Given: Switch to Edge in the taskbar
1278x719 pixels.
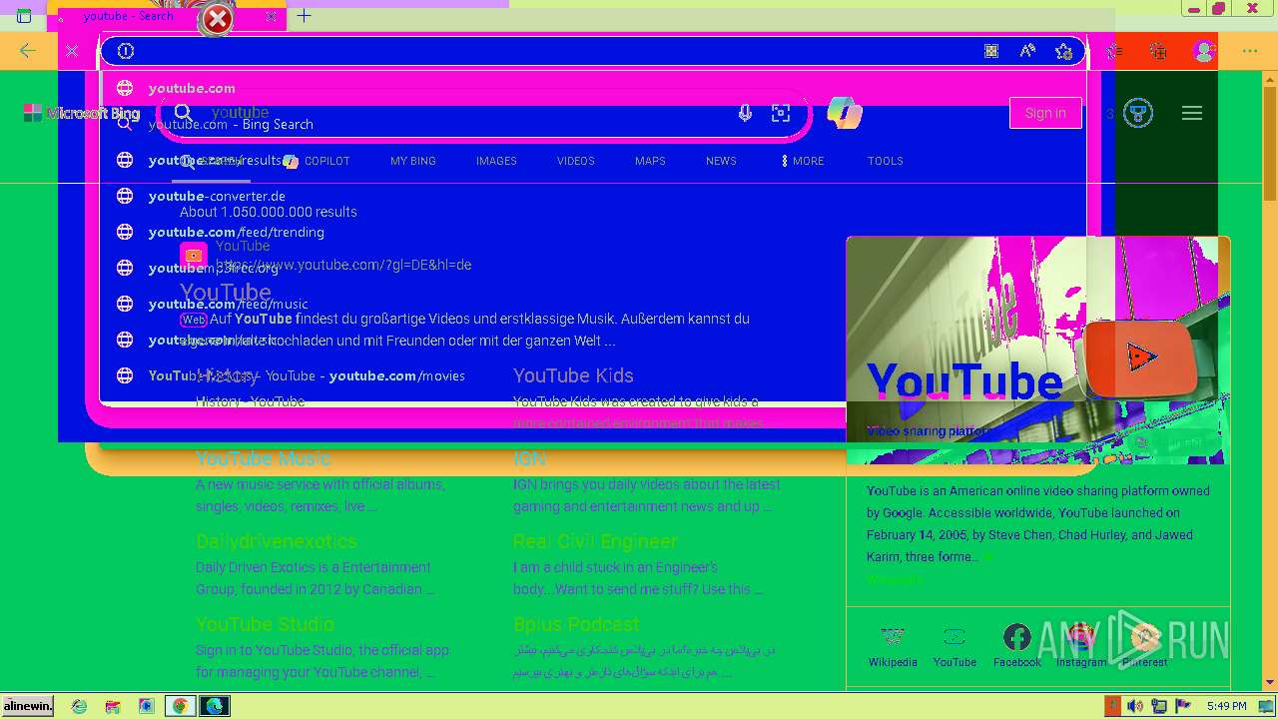Looking at the screenshot, I should [214, 706].
